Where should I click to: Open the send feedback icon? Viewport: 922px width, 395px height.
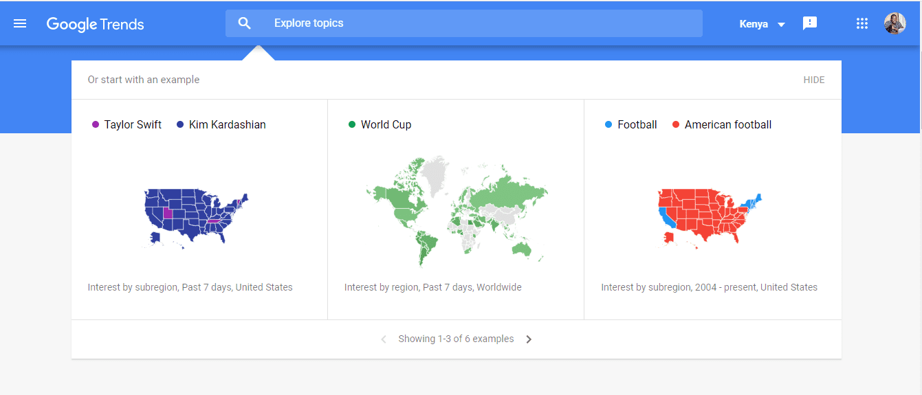pyautogui.click(x=810, y=23)
